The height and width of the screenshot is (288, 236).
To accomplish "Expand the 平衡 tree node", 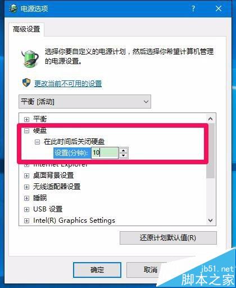I will click(x=26, y=119).
